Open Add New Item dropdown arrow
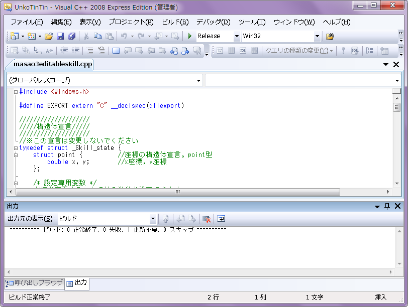Viewport: 408px width, 307px height. point(40,36)
